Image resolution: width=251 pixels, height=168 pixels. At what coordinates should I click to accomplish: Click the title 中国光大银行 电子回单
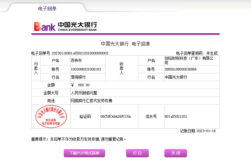pyautogui.click(x=125, y=44)
